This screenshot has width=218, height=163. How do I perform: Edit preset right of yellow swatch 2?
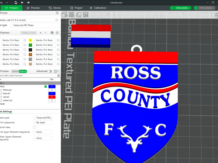[x=58, y=40]
